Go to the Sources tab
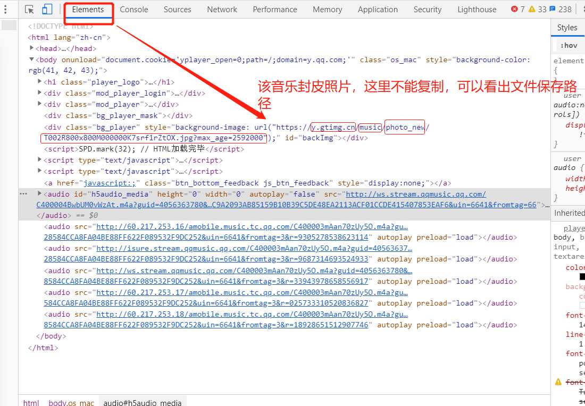 click(x=177, y=10)
